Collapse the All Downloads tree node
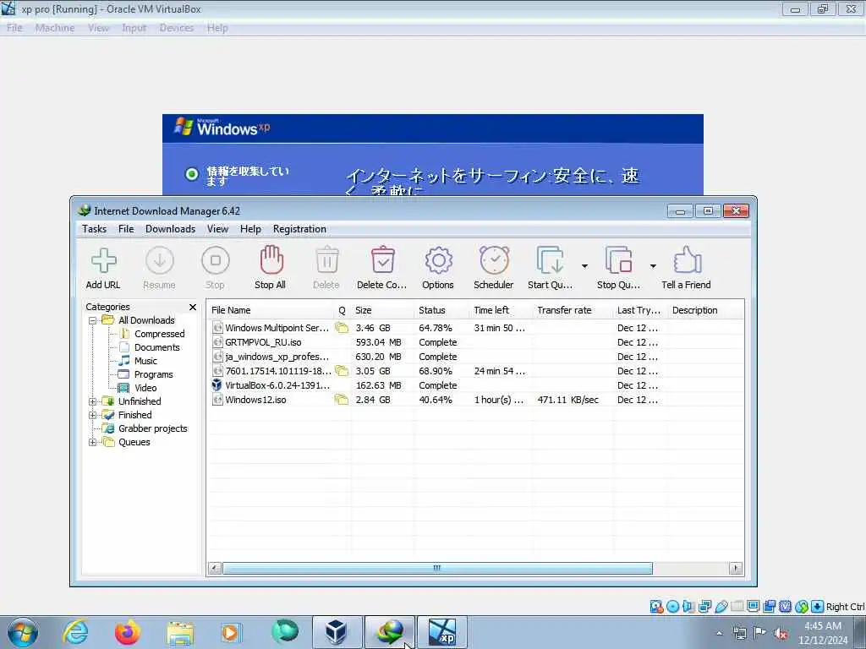This screenshot has width=866, height=649. point(93,320)
